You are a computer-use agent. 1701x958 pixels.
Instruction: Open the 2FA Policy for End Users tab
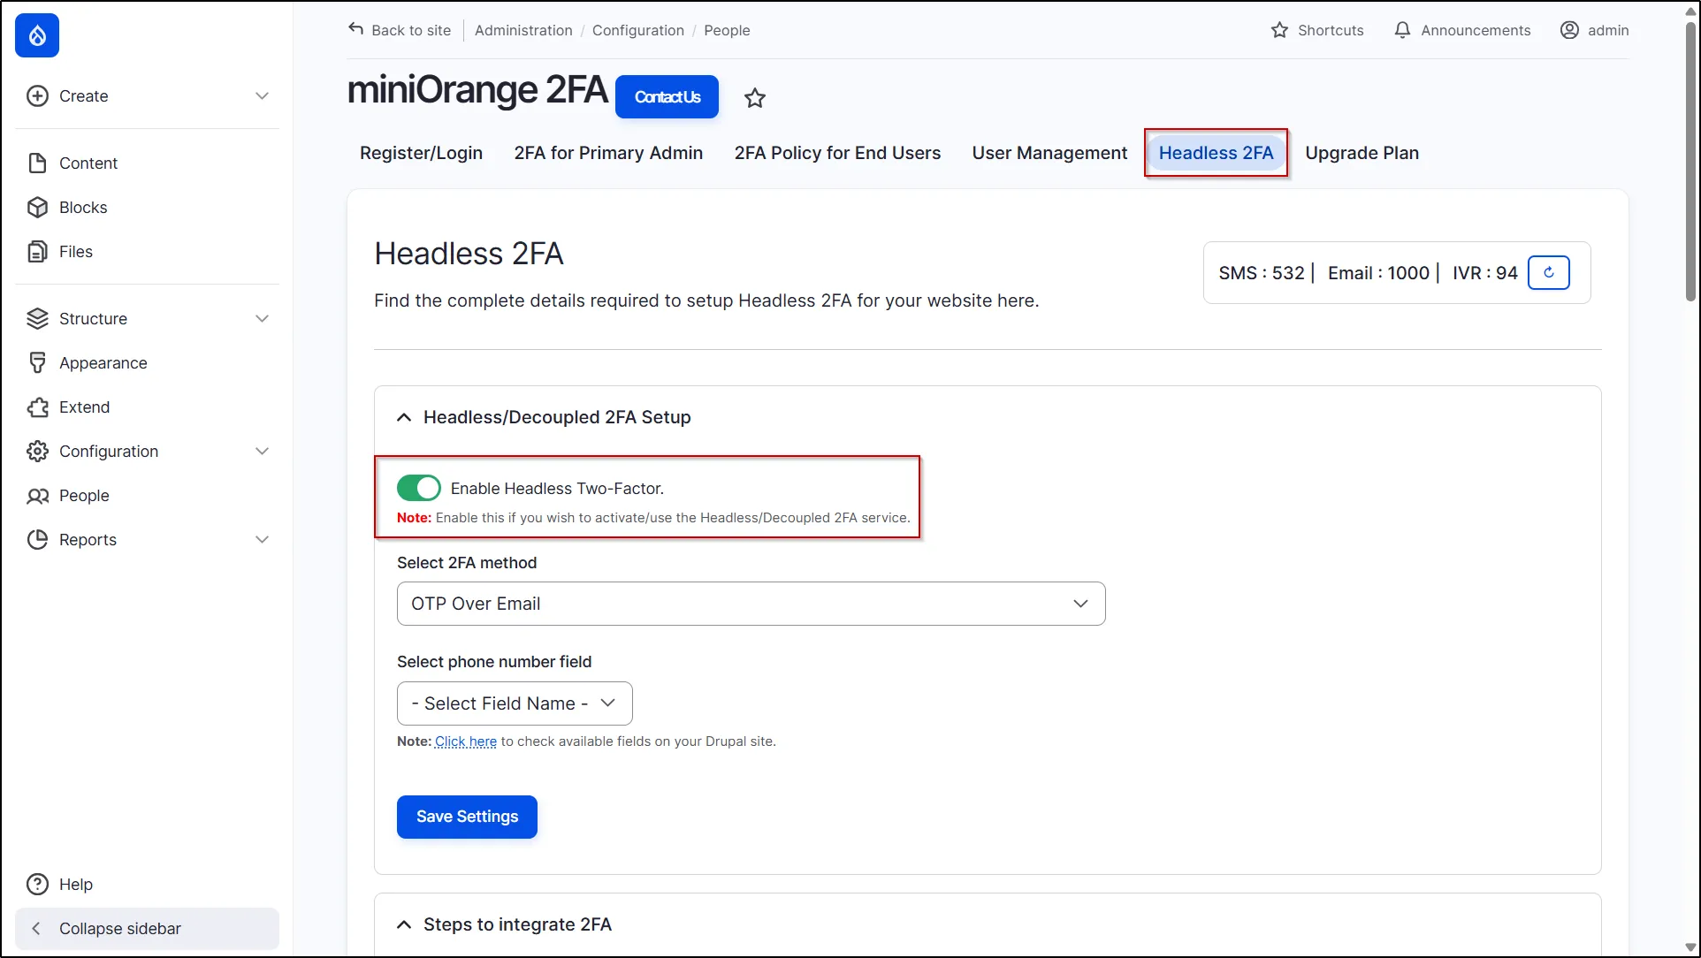tap(837, 153)
